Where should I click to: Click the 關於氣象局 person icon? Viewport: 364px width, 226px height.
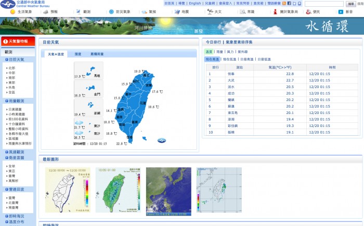pyautogui.click(x=275, y=11)
